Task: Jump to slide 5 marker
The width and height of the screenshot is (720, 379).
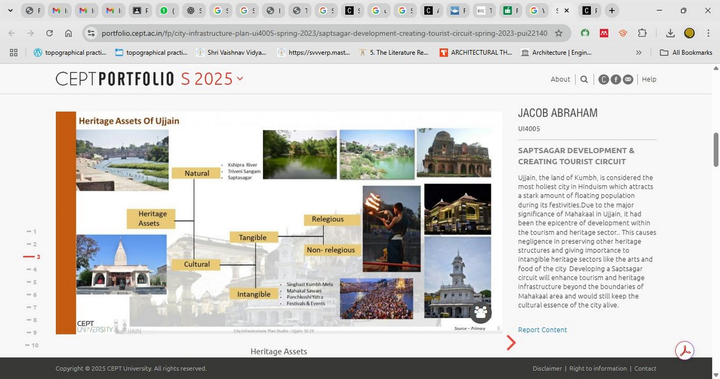Action: pos(32,282)
